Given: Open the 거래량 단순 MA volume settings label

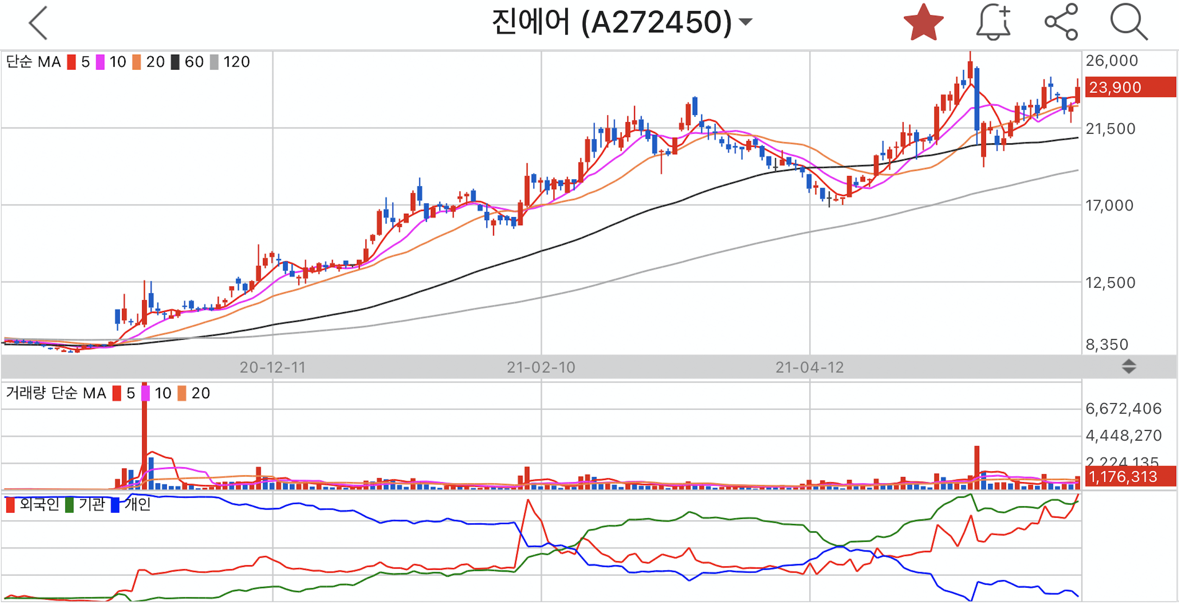Looking at the screenshot, I should (56, 393).
